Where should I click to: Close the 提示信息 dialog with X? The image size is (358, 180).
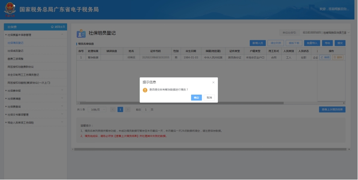(213, 82)
